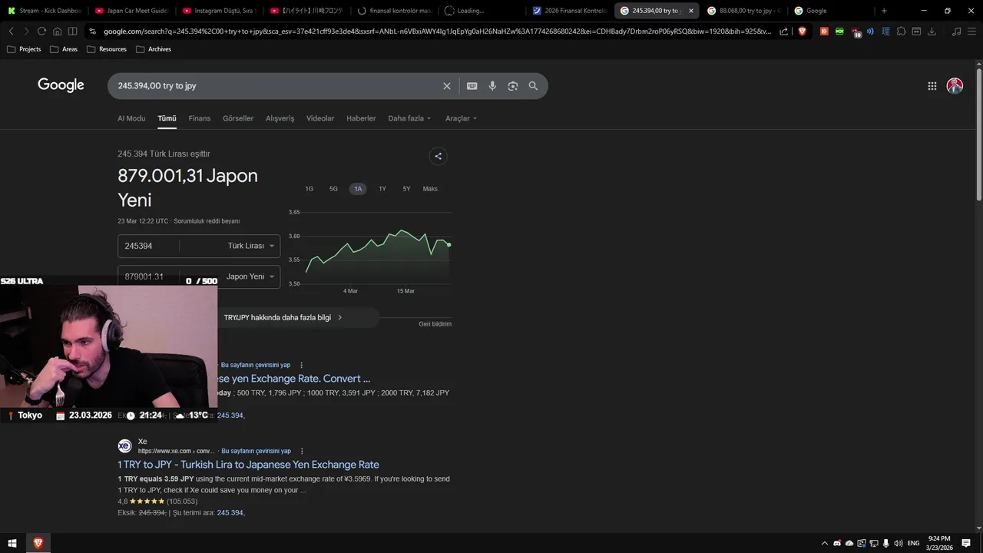Open the 2026 Finansal Kontrol tab
983x553 pixels.
(570, 11)
